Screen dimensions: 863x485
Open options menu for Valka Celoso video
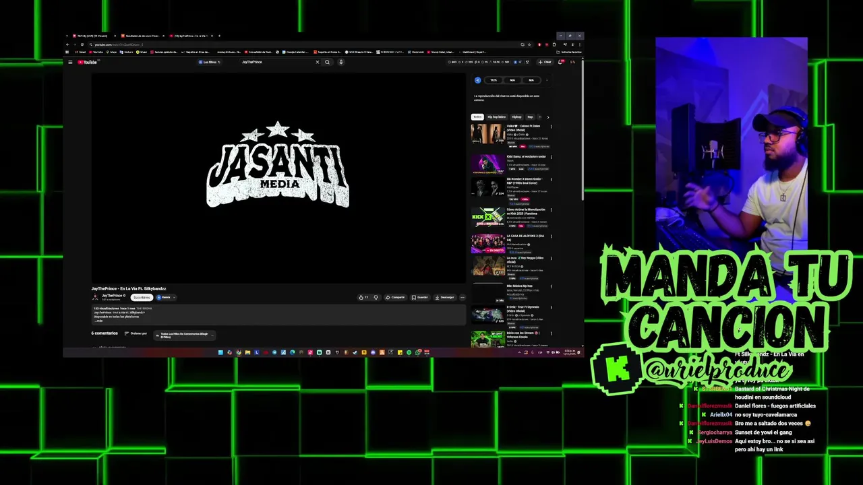click(551, 126)
